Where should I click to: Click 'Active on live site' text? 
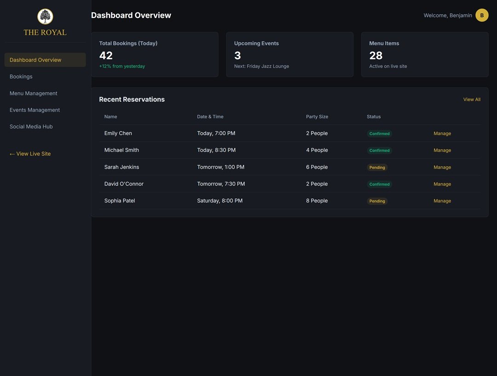coord(388,66)
